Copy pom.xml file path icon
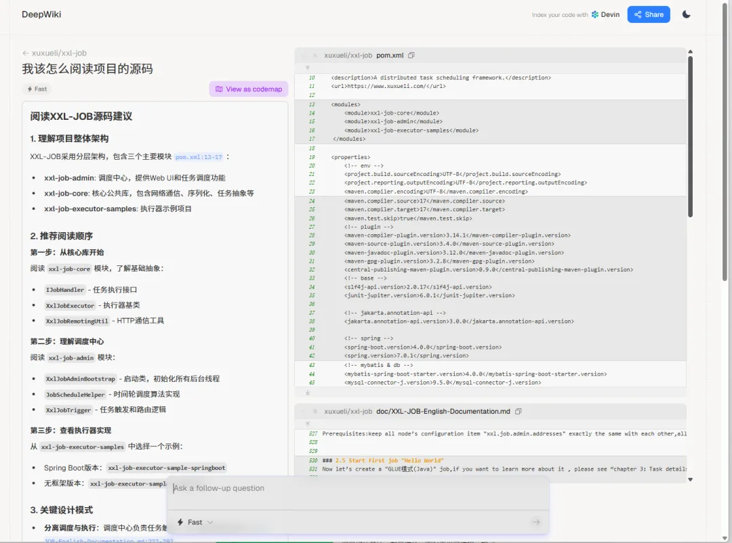Image resolution: width=732 pixels, height=543 pixels. pos(411,55)
